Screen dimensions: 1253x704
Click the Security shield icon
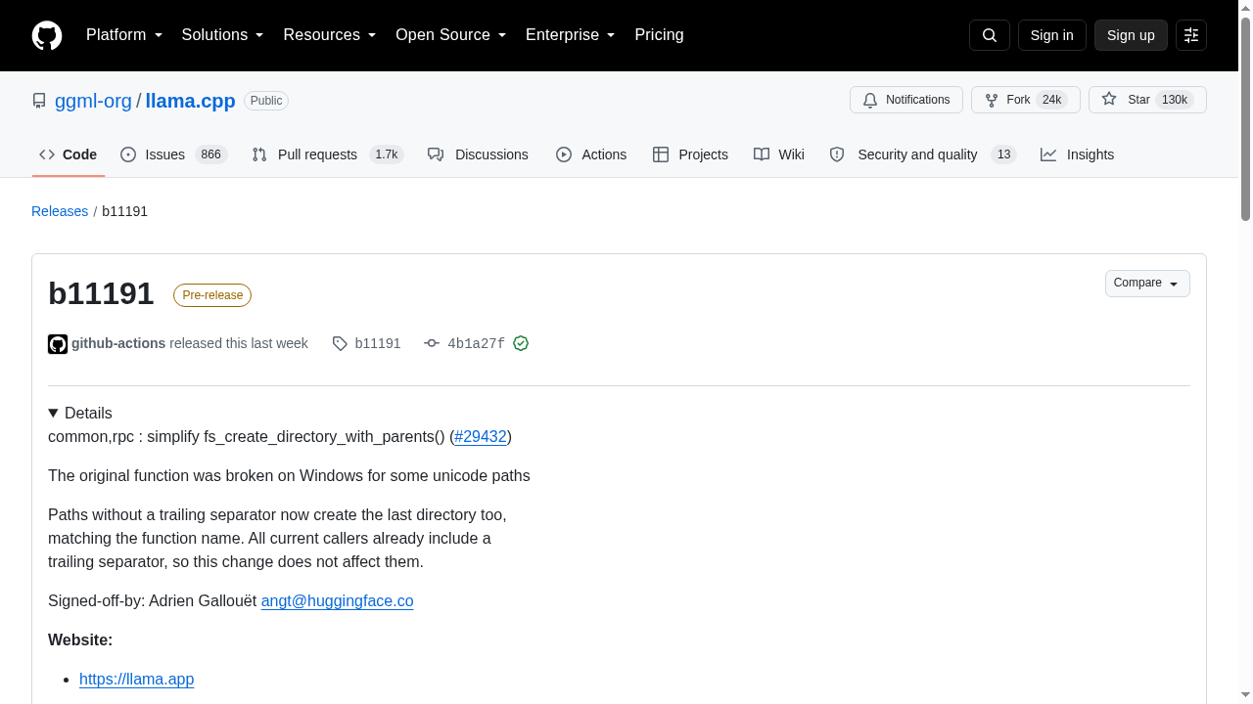coord(837,154)
